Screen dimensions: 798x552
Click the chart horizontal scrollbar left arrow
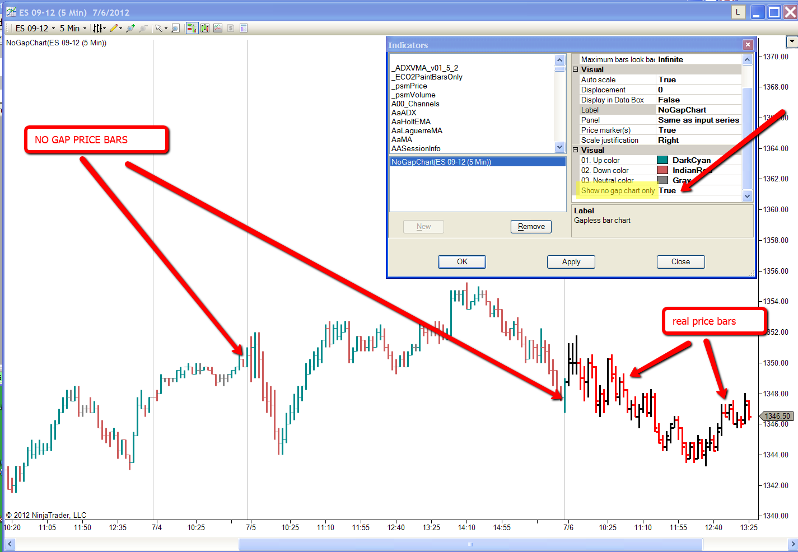10,544
